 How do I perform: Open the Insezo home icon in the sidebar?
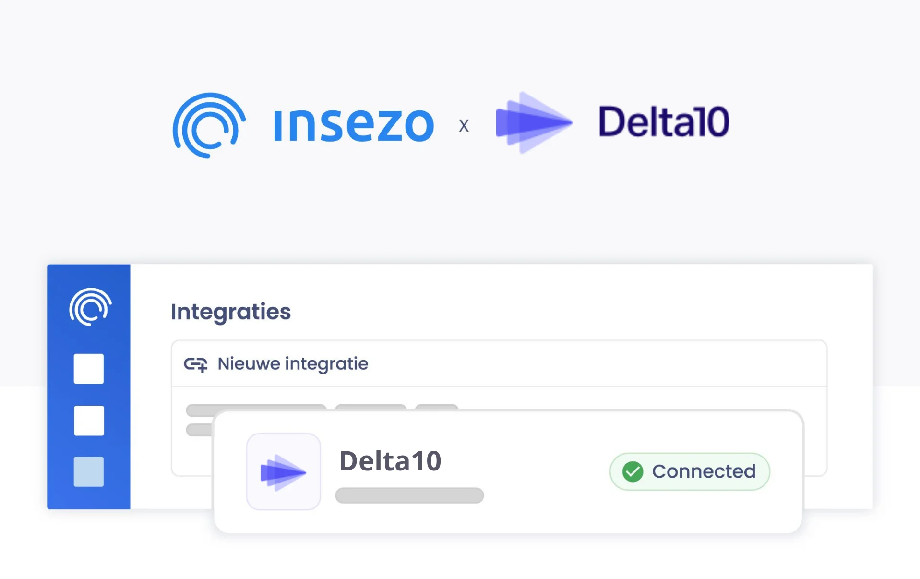click(x=90, y=307)
